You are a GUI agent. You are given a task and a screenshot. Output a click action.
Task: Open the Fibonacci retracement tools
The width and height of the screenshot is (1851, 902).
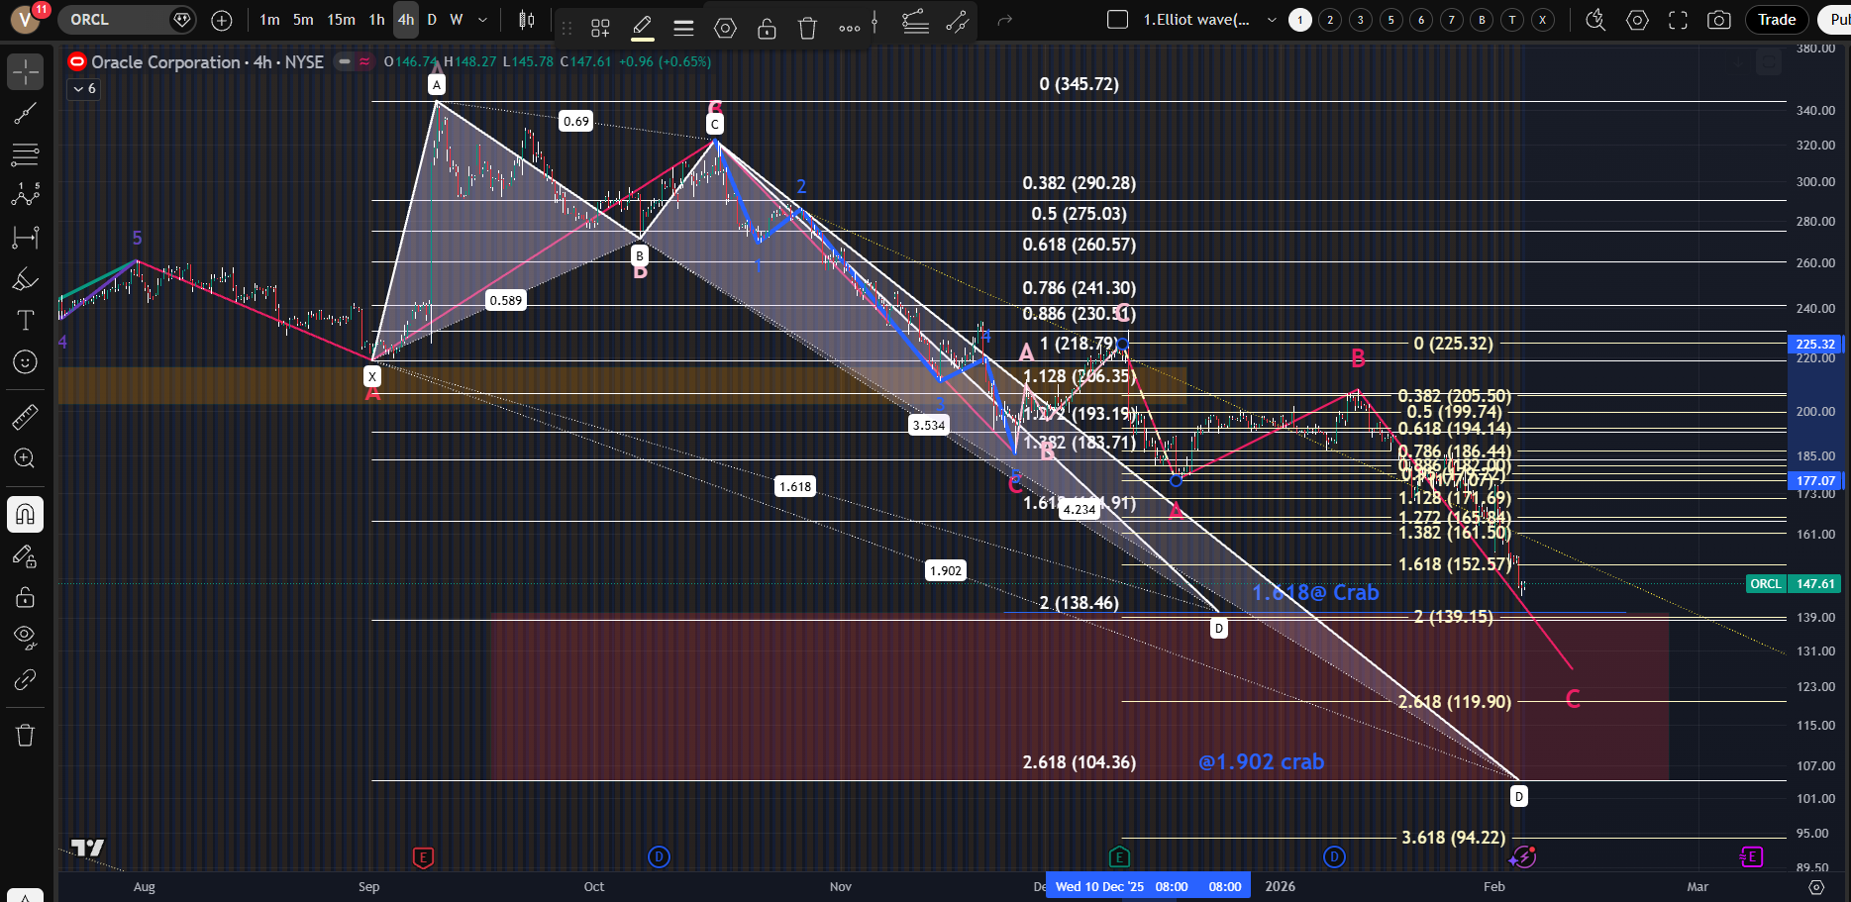pos(25,154)
